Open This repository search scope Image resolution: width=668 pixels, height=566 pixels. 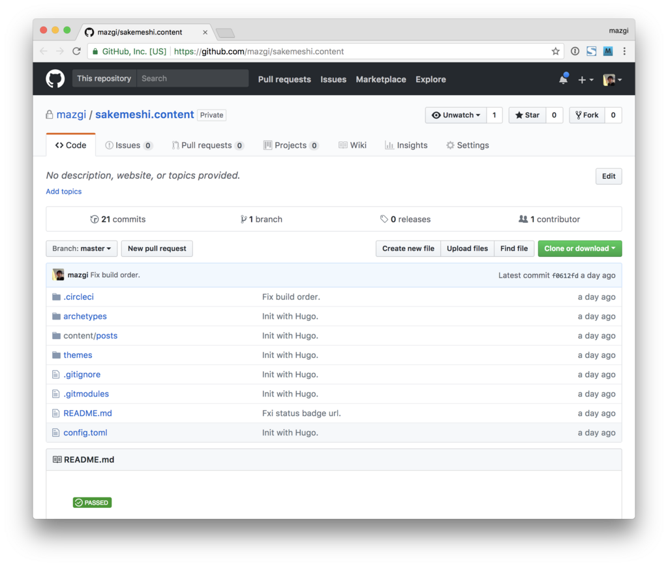tap(104, 78)
